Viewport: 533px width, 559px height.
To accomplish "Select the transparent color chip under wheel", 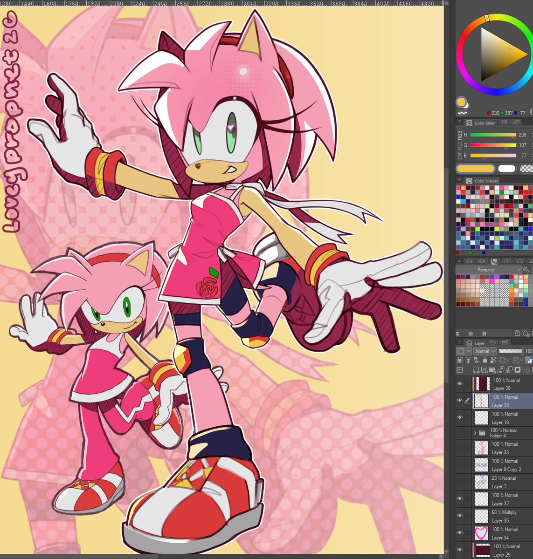I will (x=462, y=113).
